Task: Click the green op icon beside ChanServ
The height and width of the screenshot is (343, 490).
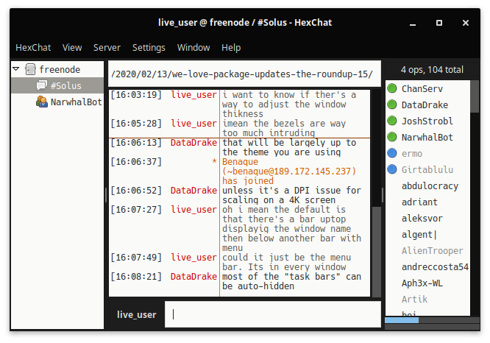Action: tap(392, 88)
